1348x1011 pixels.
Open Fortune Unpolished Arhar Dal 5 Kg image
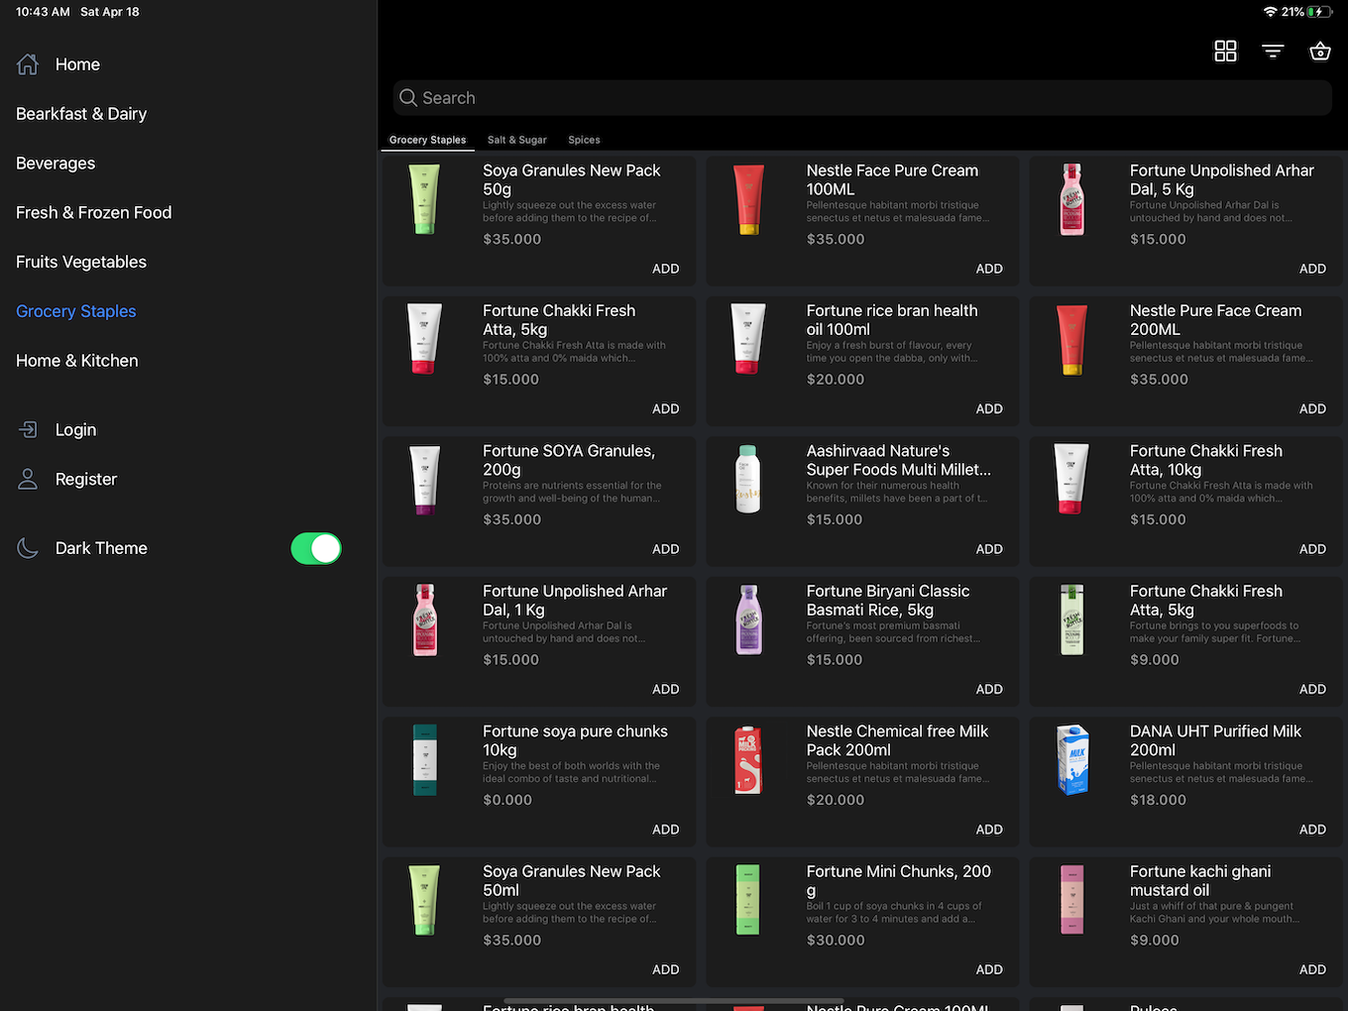[x=1071, y=199]
